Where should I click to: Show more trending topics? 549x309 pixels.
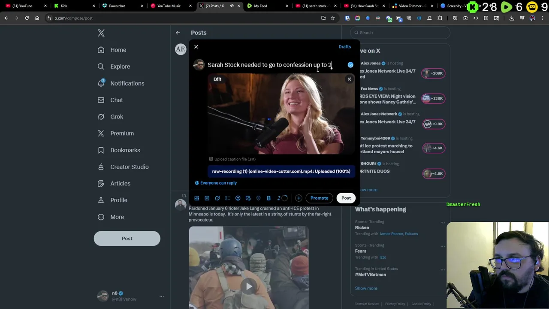pyautogui.click(x=366, y=288)
